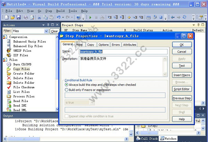This screenshot has width=208, height=142.
Task: Select Burn CD/DVD action
Action: pos(22,64)
